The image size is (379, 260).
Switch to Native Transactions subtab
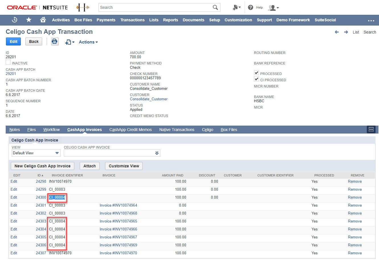[177, 130]
